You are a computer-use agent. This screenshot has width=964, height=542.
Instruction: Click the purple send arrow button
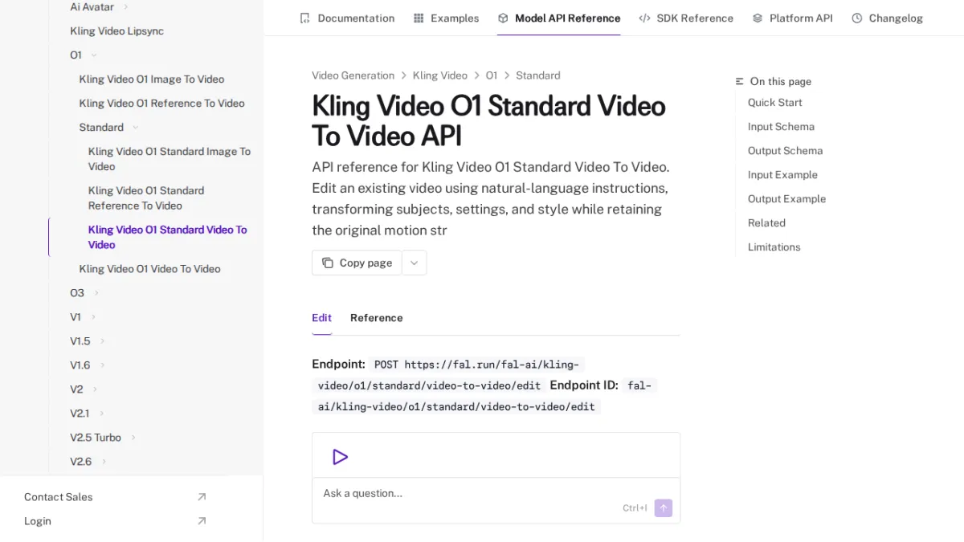tap(664, 507)
